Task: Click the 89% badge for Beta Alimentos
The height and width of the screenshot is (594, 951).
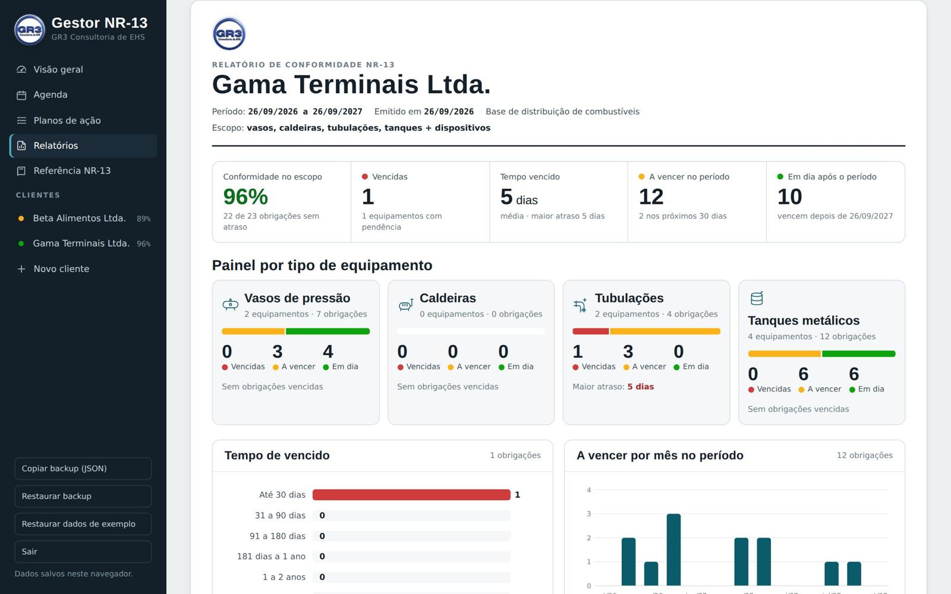Action: point(144,219)
